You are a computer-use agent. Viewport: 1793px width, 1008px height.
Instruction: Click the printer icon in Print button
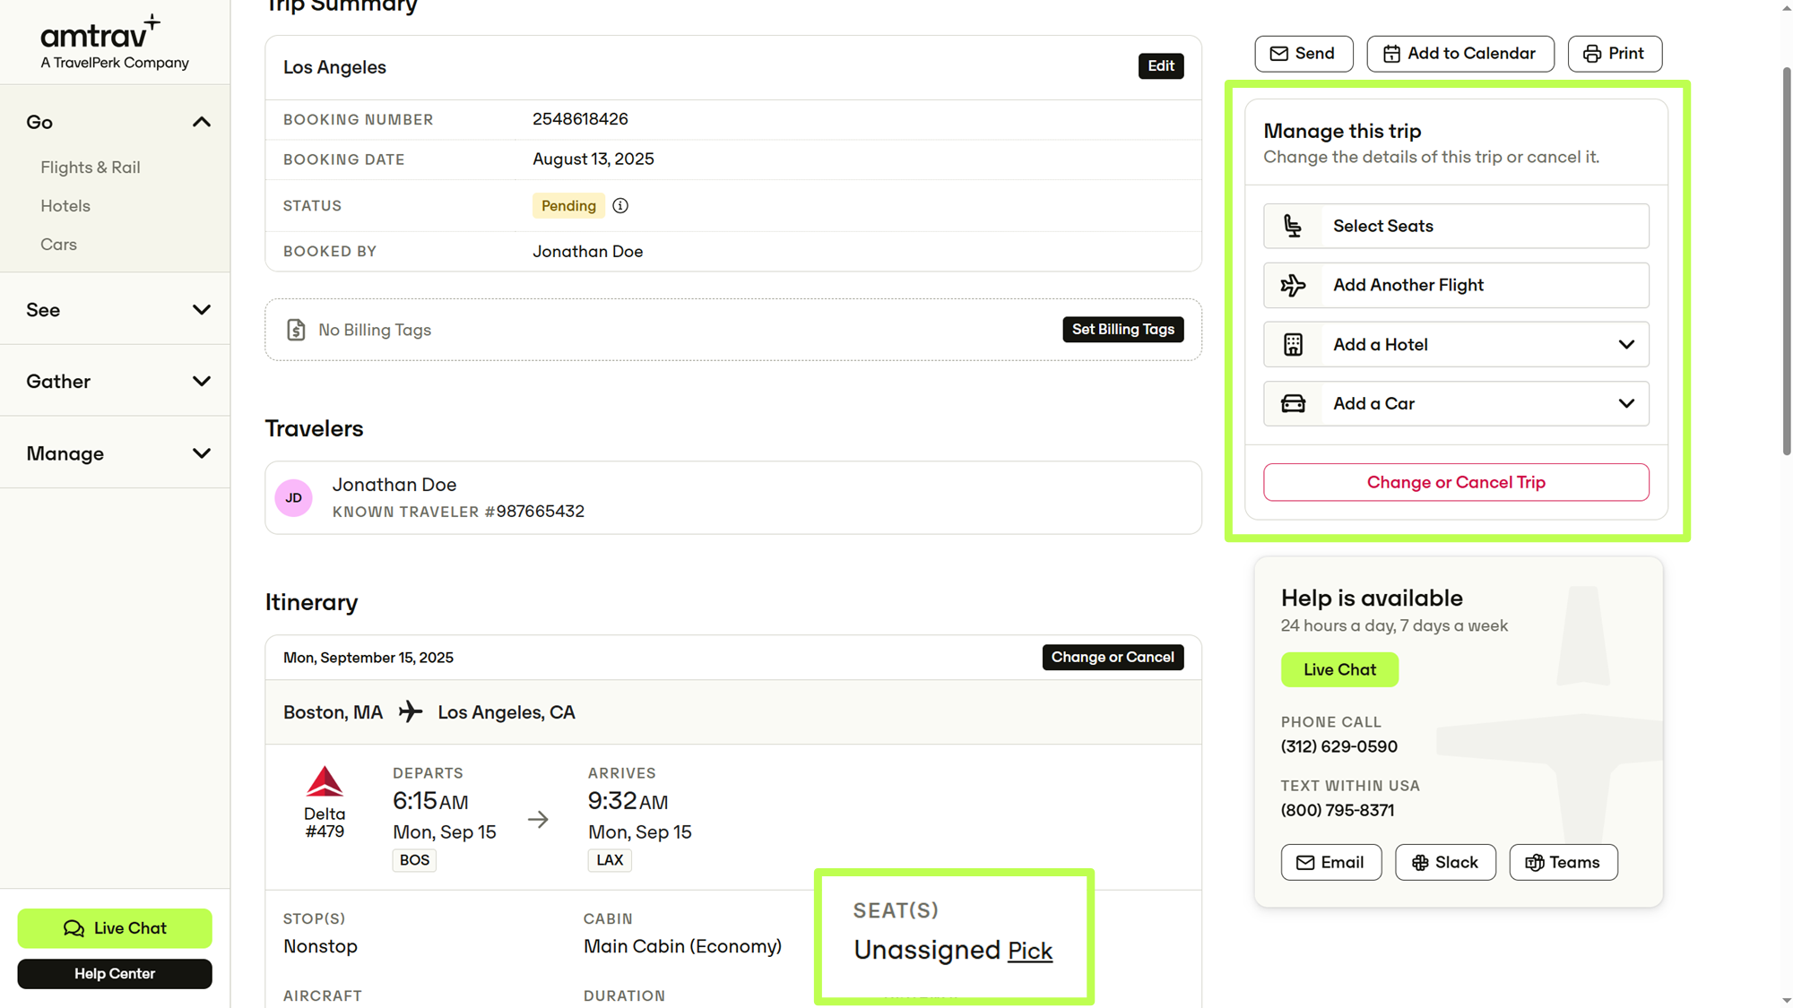[1592, 54]
